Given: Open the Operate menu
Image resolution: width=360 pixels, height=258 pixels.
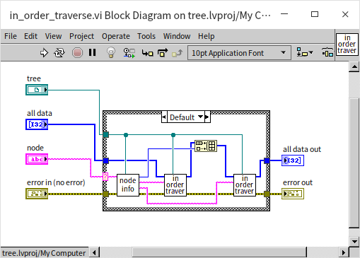Looking at the screenshot, I should (x=116, y=36).
